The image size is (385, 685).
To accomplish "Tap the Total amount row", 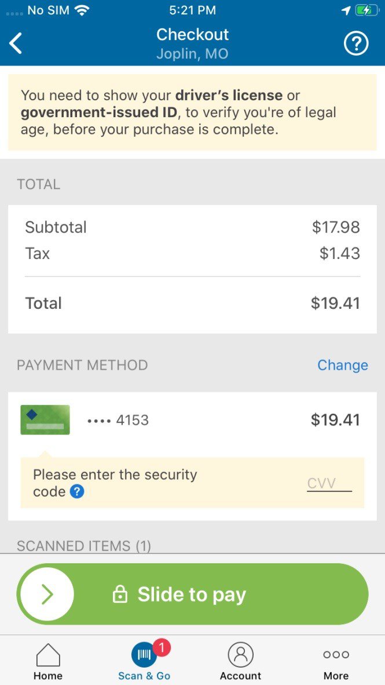I will (193, 303).
